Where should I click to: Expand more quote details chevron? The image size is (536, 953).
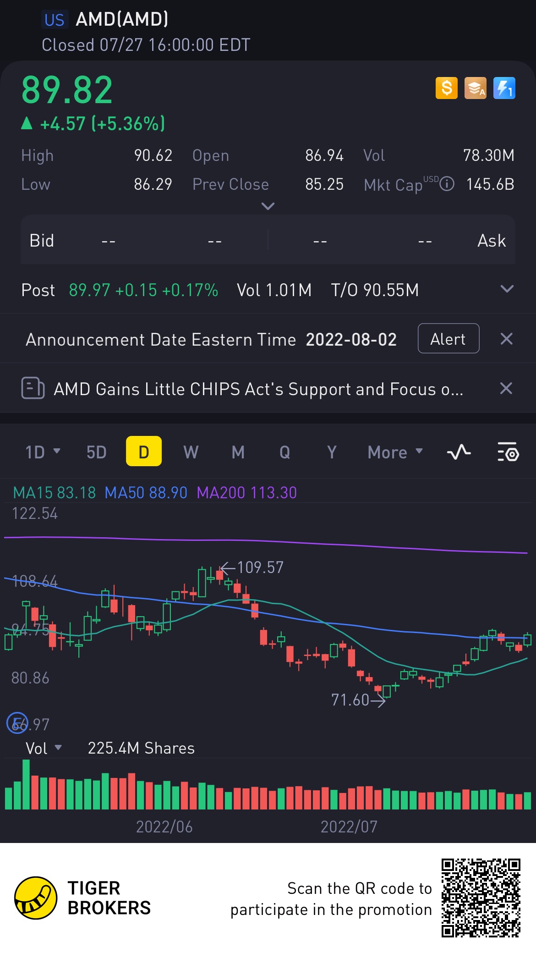pyautogui.click(x=268, y=206)
